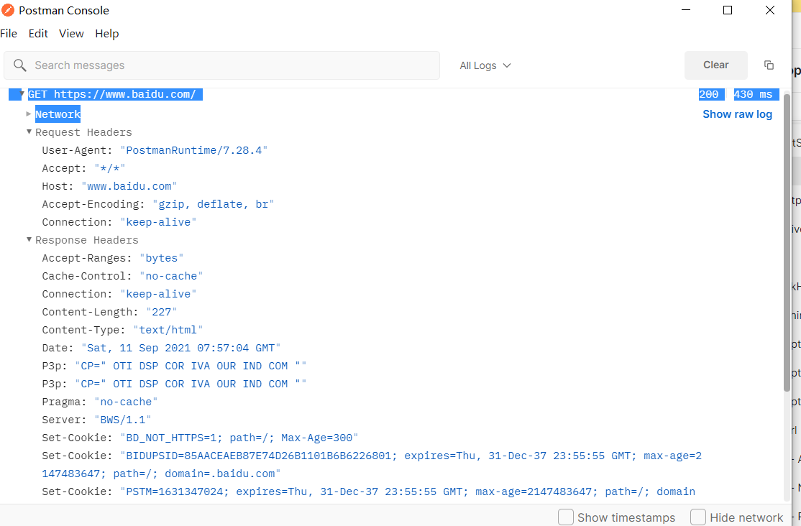
Task: Focus the Search messages input field
Action: (221, 65)
